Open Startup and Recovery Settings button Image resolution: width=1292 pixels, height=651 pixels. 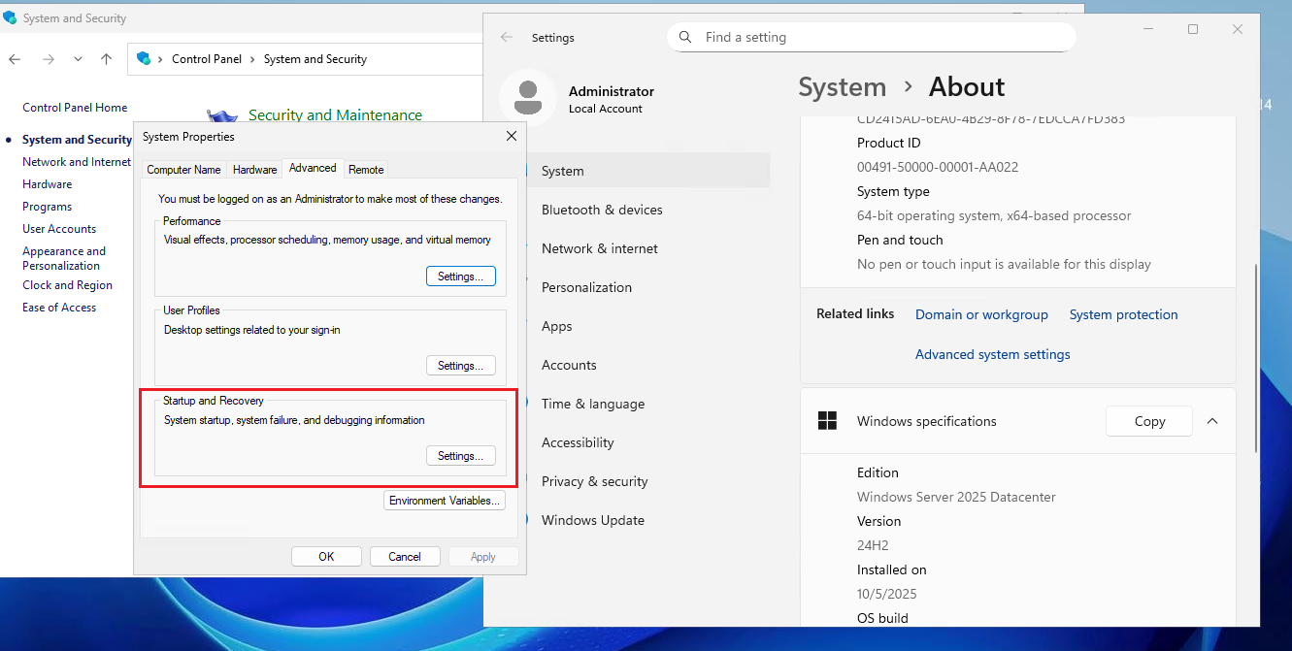click(x=460, y=456)
